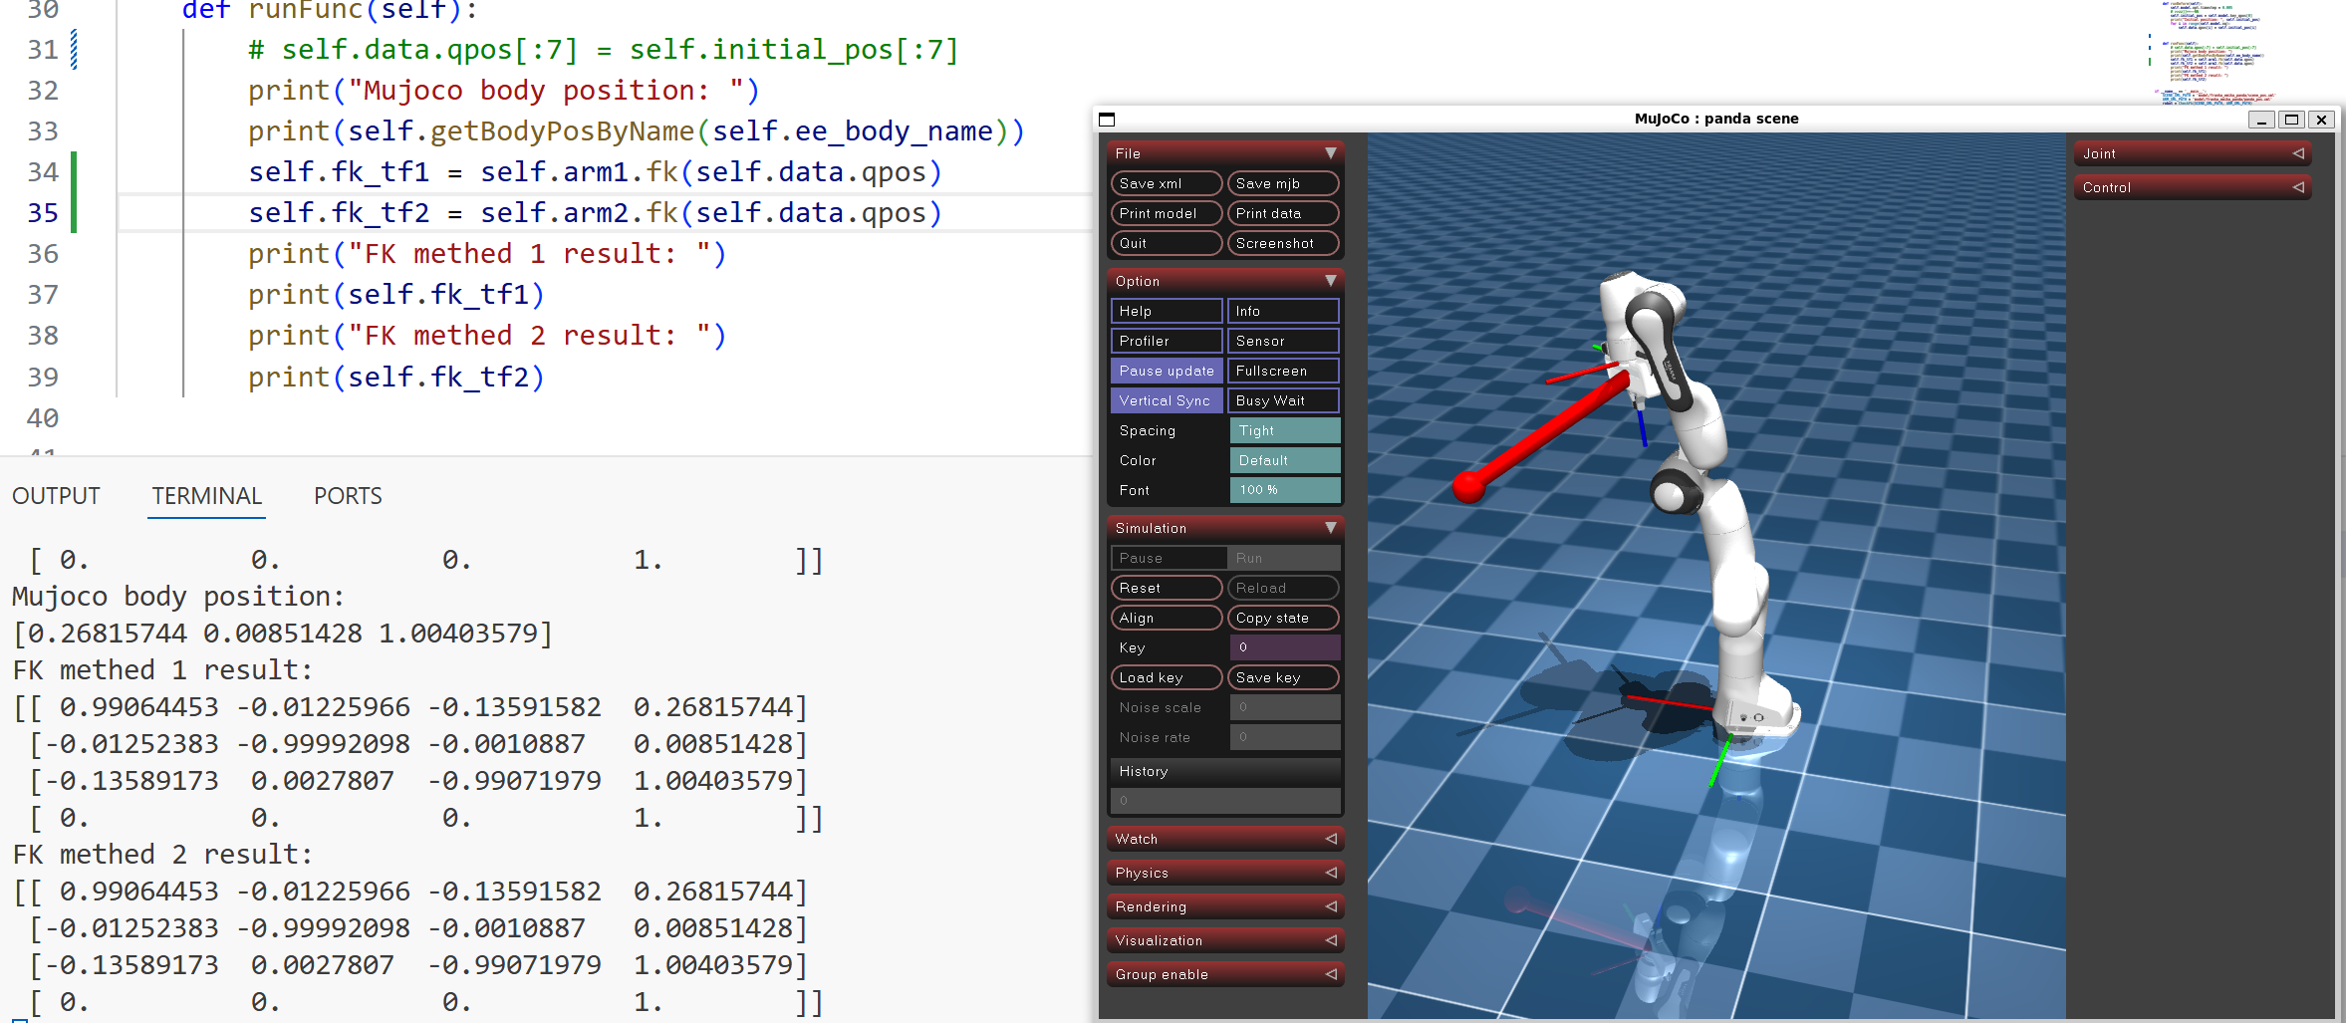Collapse the Simulation section arrow
This screenshot has width=2346, height=1023.
point(1330,528)
